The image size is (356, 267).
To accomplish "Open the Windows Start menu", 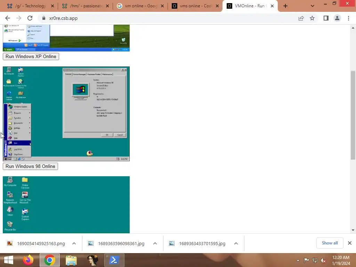I will 9,260.
